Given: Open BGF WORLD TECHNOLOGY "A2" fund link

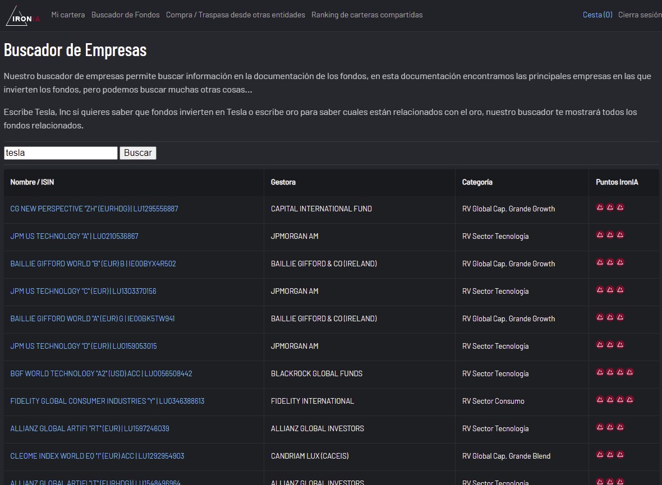Looking at the screenshot, I should pos(101,373).
